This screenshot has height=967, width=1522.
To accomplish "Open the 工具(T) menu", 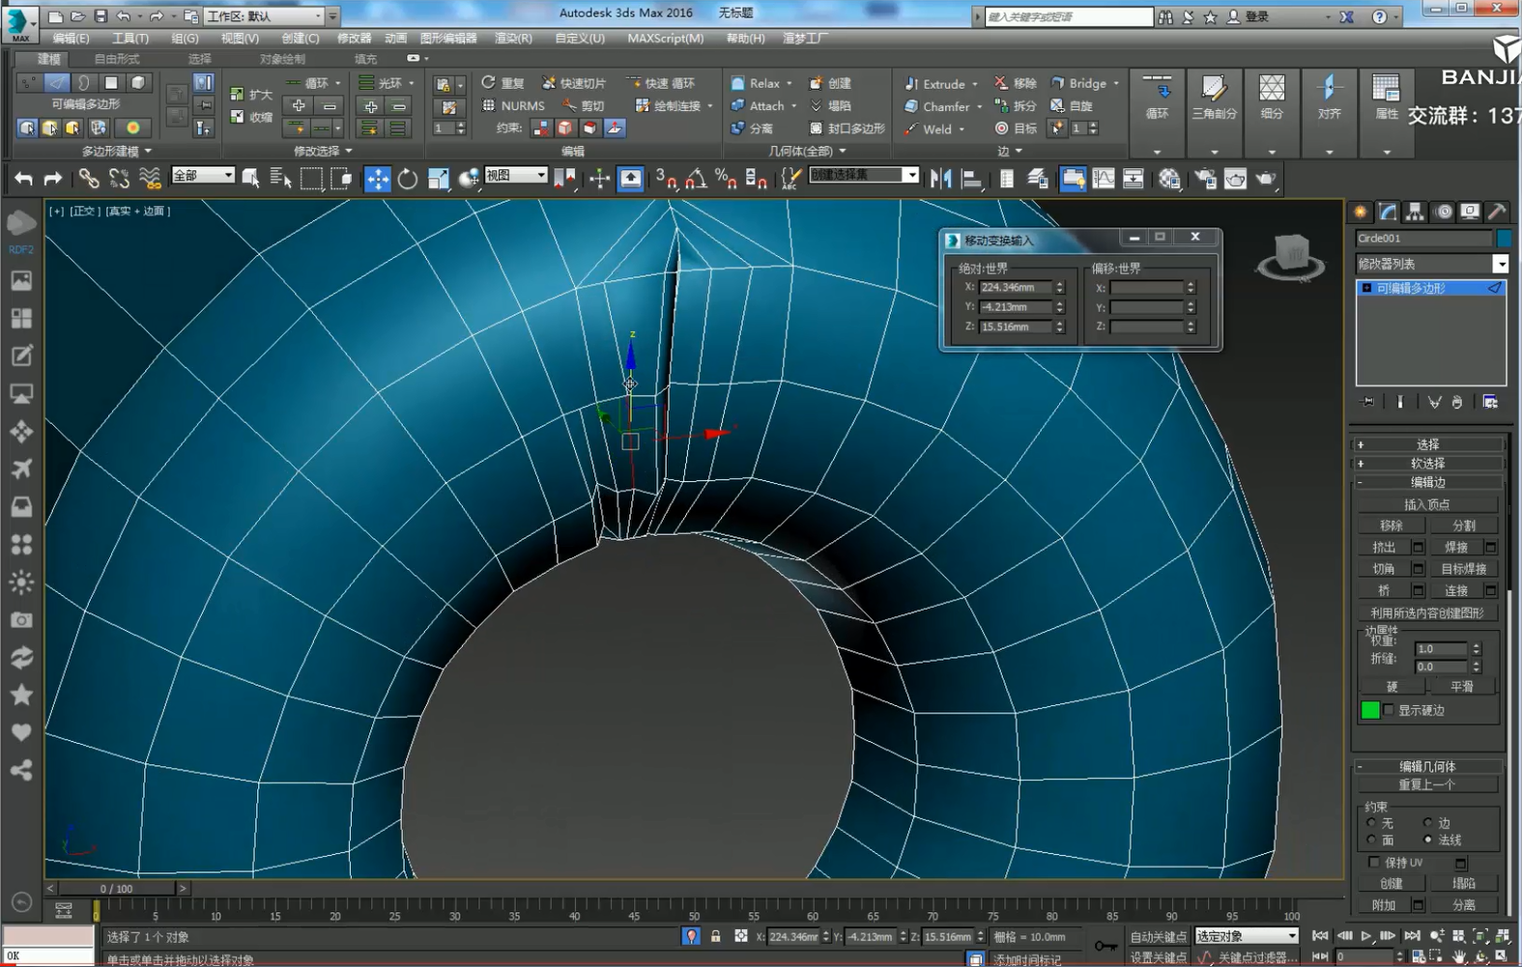I will (x=130, y=39).
